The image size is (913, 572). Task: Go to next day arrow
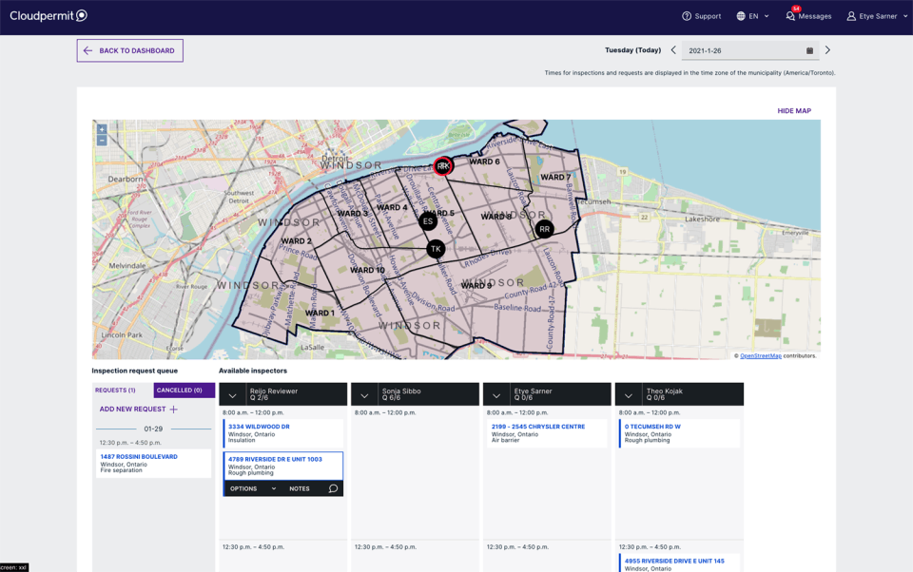pyautogui.click(x=827, y=50)
